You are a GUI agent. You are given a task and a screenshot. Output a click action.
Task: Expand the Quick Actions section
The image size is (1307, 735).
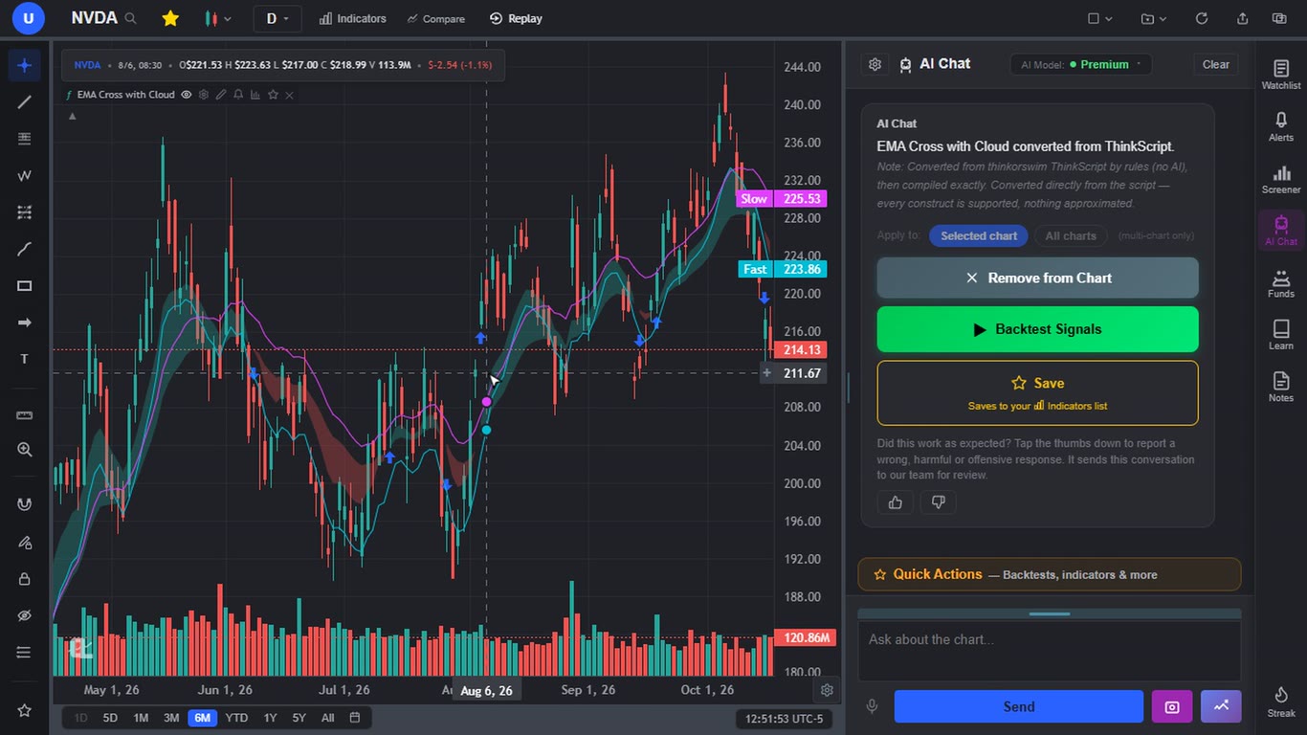tap(1050, 574)
